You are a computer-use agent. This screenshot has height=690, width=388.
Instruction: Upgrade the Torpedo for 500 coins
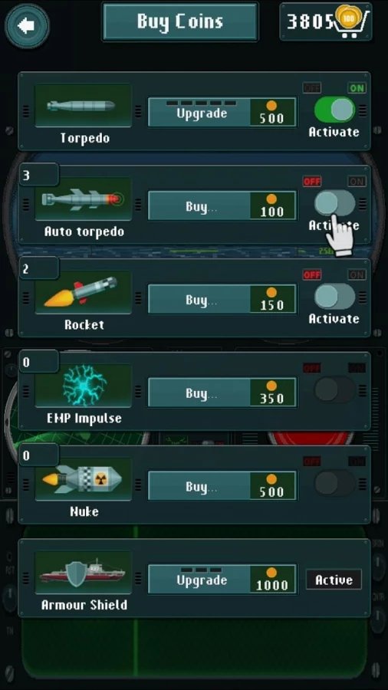click(222, 112)
